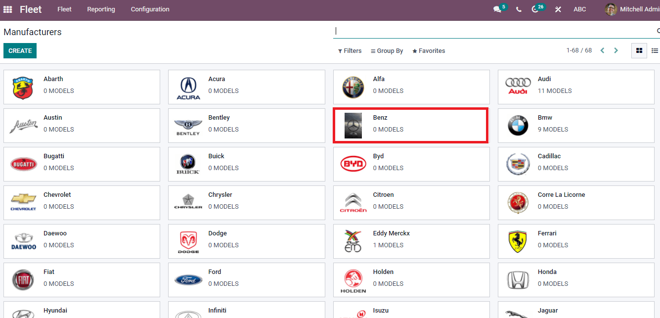Click the Daewoo logo
The image size is (660, 318).
coord(23,241)
